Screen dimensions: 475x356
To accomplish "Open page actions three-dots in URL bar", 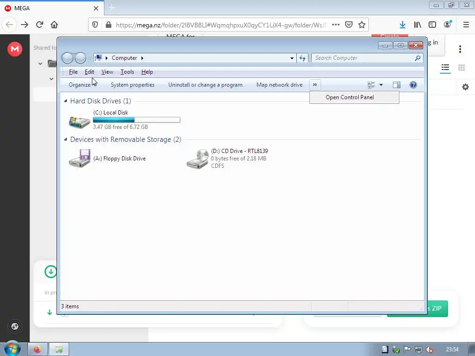I will (x=336, y=25).
